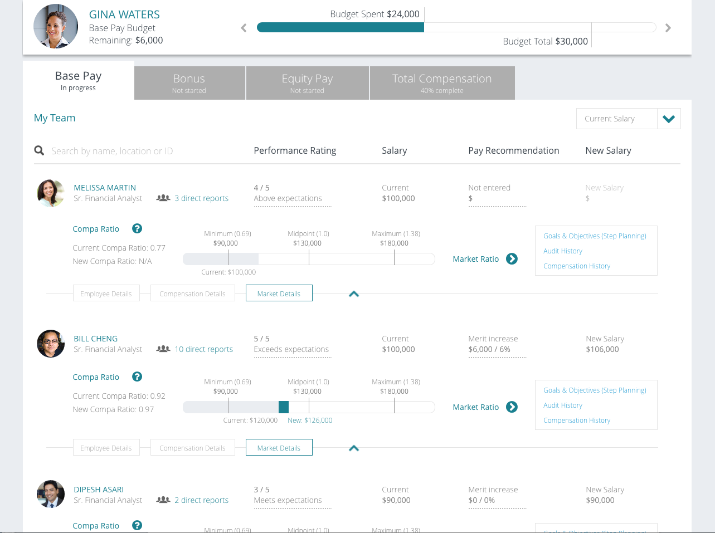Edit Dipesh Asari's merit increase $0 / 0%
715x533 pixels.
click(498, 500)
